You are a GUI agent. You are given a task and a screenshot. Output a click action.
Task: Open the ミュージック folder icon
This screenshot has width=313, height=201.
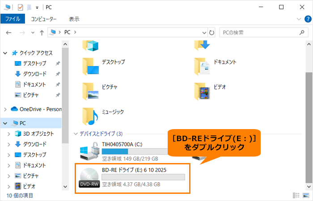(90, 117)
